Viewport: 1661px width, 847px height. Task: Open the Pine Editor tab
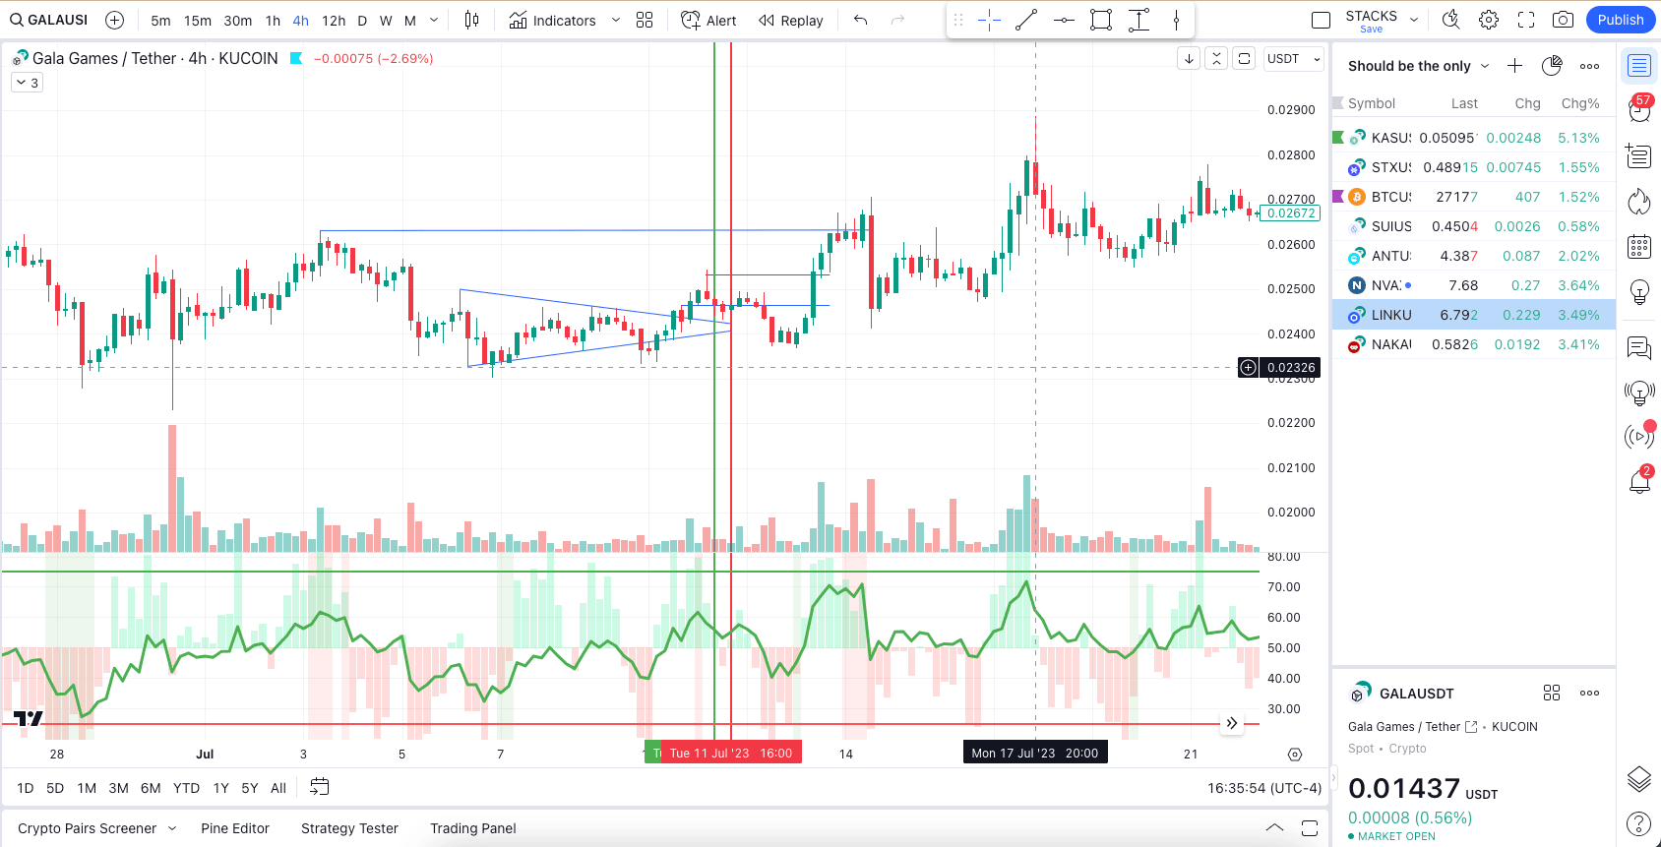pos(235,828)
